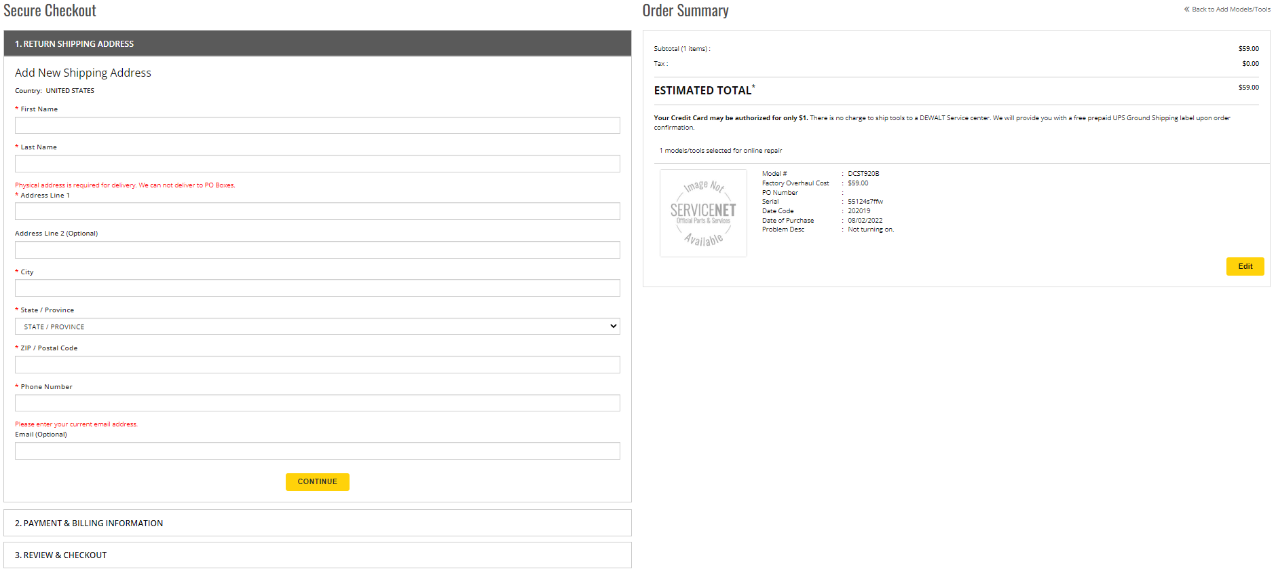Expand the Review & Checkout section
The width and height of the screenshot is (1278, 571).
point(317,555)
